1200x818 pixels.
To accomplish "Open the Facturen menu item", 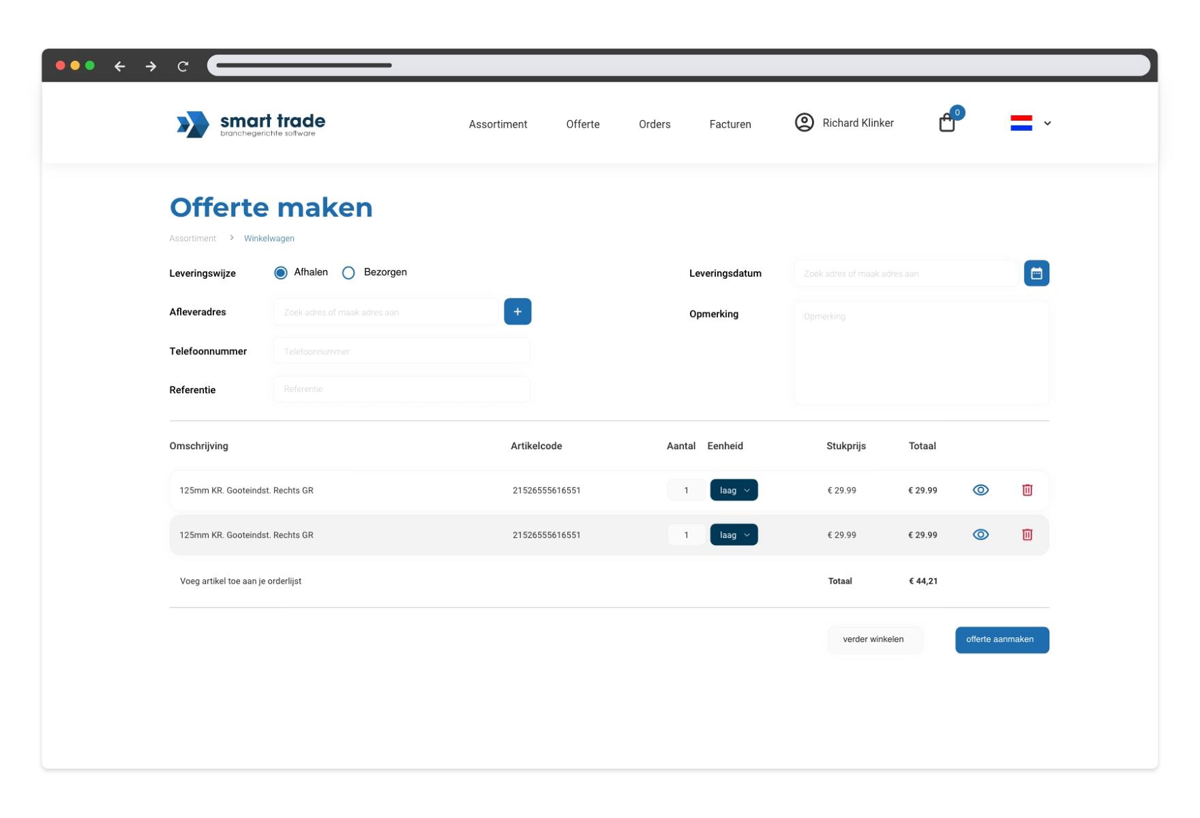I will coord(730,124).
